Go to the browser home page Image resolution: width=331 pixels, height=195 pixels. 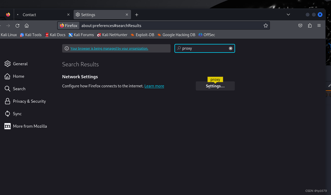(27, 25)
